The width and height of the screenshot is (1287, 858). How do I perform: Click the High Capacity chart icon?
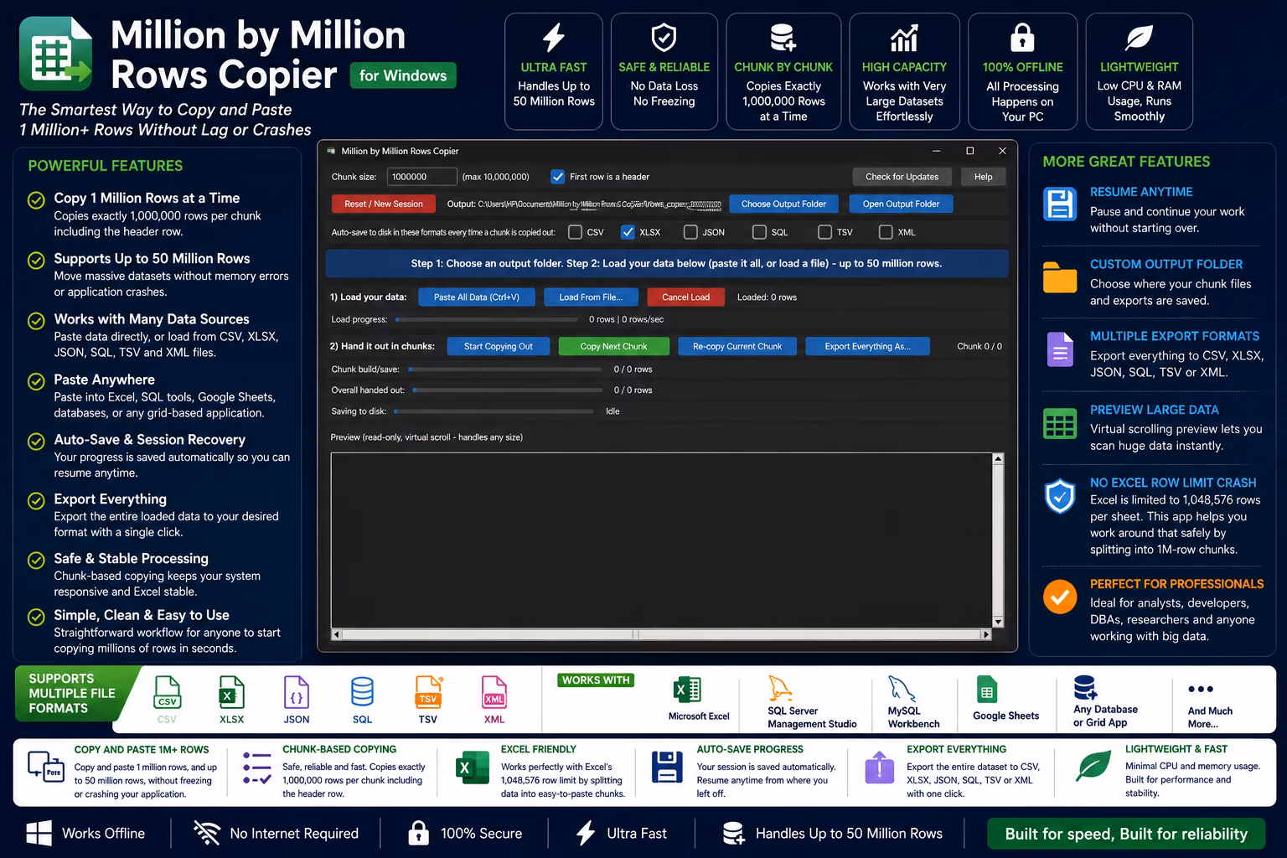tap(904, 38)
